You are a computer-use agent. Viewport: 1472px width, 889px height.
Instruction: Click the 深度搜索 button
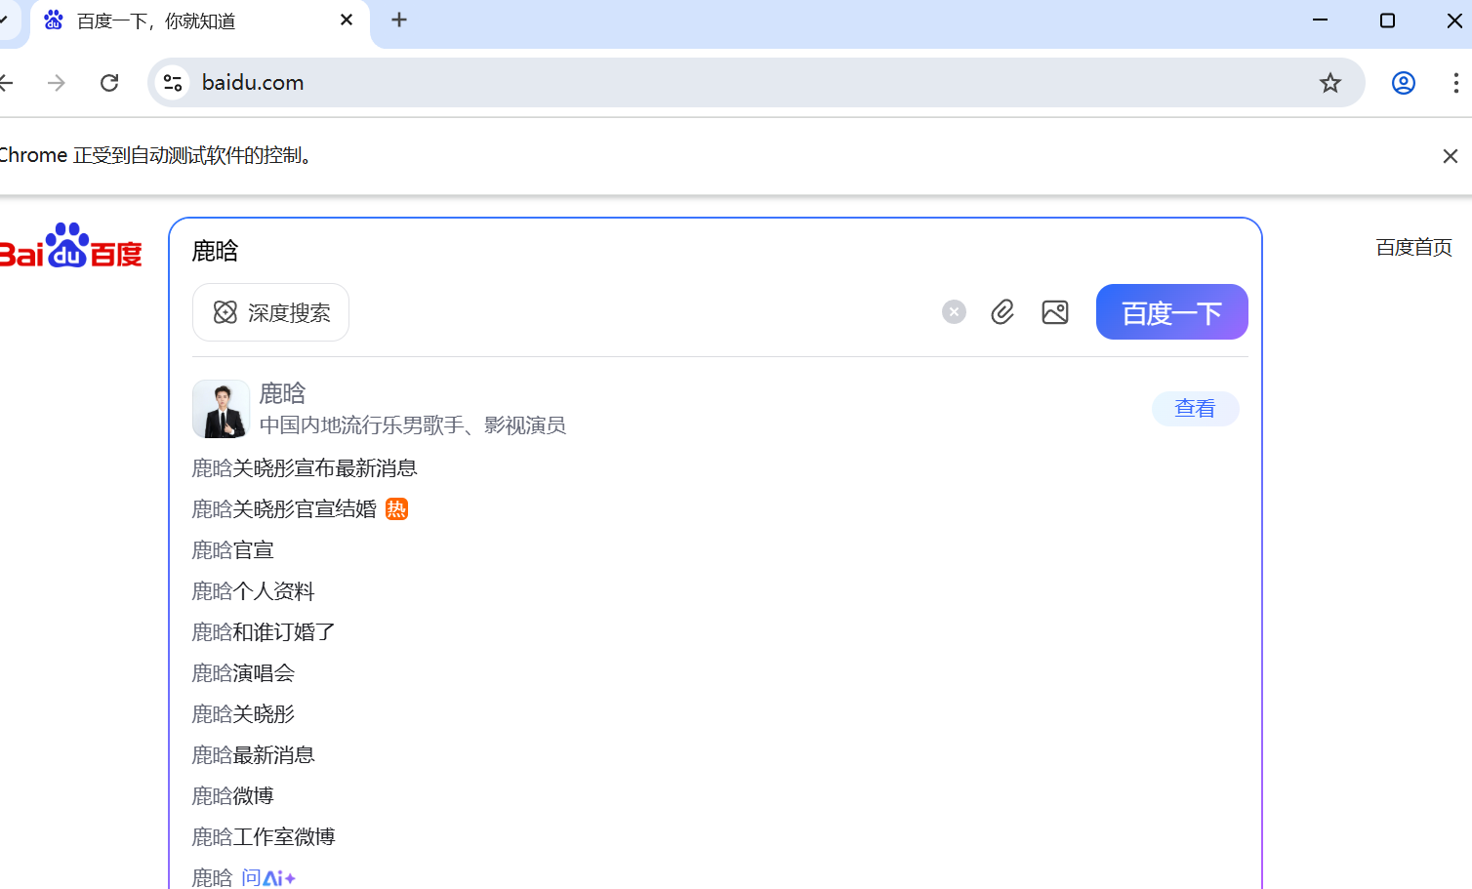click(270, 312)
